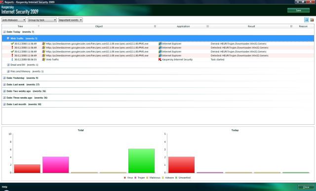The width and height of the screenshot is (316, 191).
Task: Sort by the Object column header
Action: pos(99,26)
